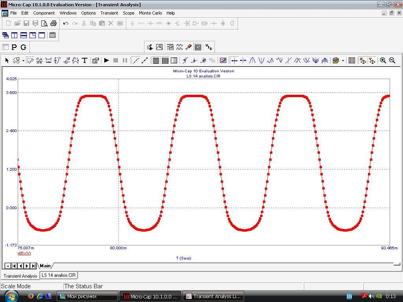The image size is (403, 302).
Task: Switch to LS 14 analisis.CIR tab
Action: click(x=59, y=275)
